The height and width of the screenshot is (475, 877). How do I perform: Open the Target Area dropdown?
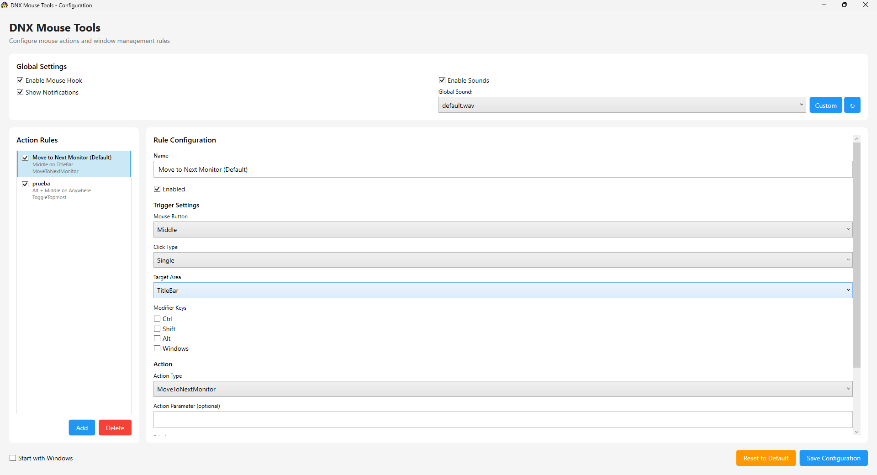click(x=502, y=290)
